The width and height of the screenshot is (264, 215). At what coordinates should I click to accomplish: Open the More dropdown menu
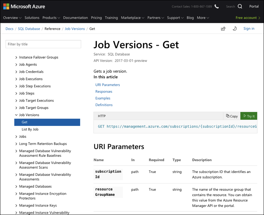(203, 18)
